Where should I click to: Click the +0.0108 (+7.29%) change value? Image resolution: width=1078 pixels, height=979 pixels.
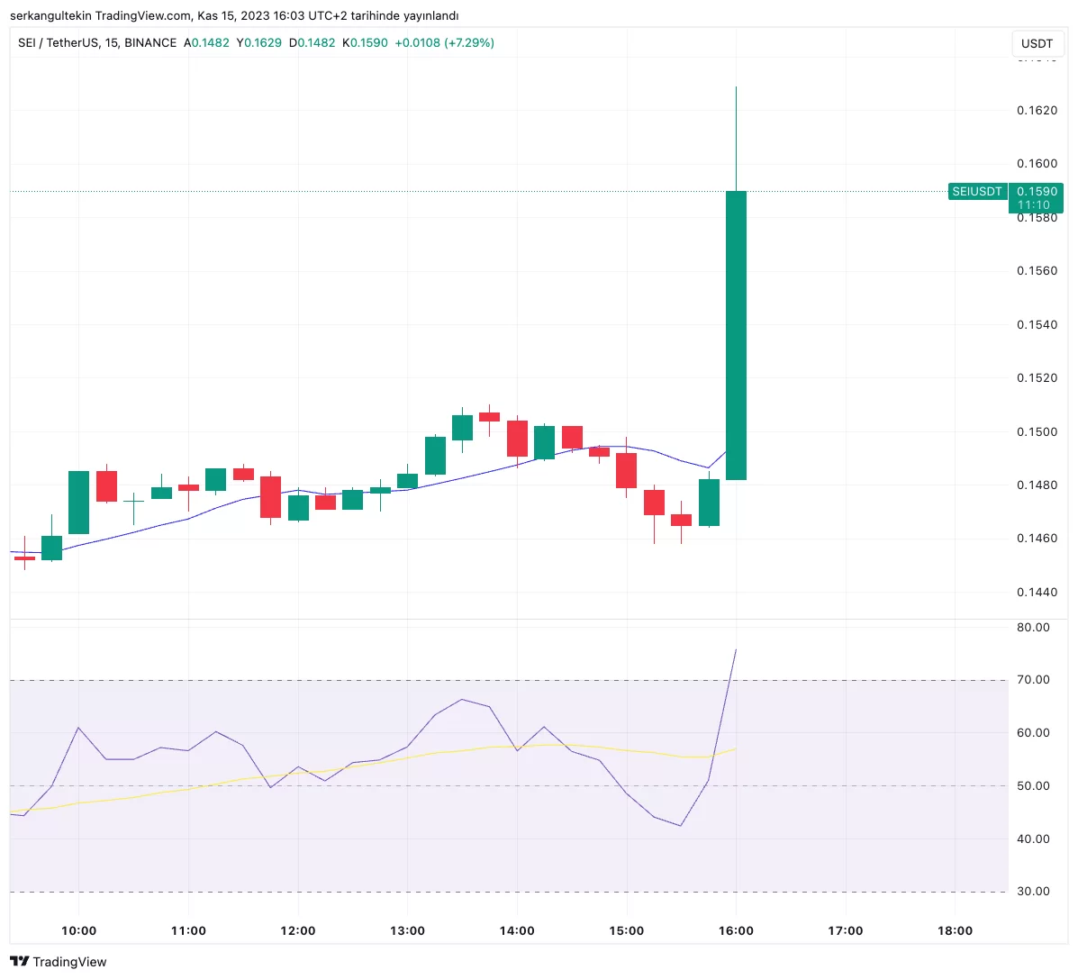pos(444,42)
